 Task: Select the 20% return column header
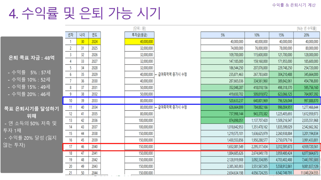tap(306, 35)
